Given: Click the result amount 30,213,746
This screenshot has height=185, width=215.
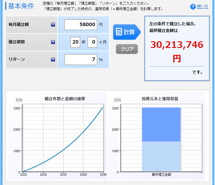Looking at the screenshot, I should (x=177, y=45).
